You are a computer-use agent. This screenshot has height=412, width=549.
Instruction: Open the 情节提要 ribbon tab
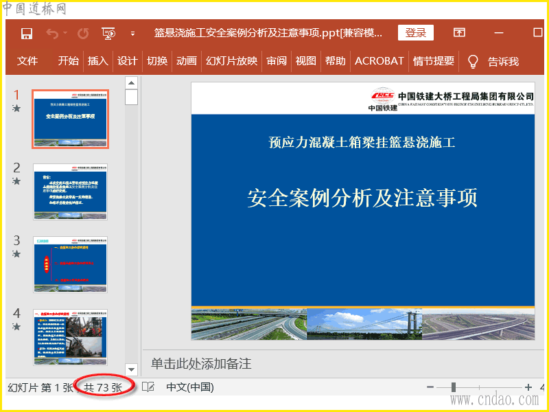pyautogui.click(x=434, y=61)
